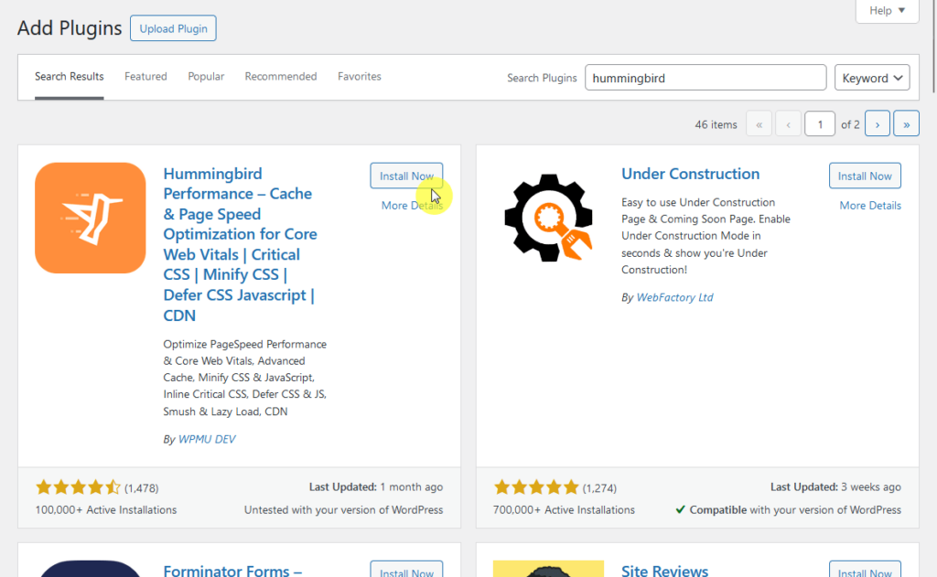The height and width of the screenshot is (577, 937).
Task: Open the Recommended tab
Action: [281, 77]
